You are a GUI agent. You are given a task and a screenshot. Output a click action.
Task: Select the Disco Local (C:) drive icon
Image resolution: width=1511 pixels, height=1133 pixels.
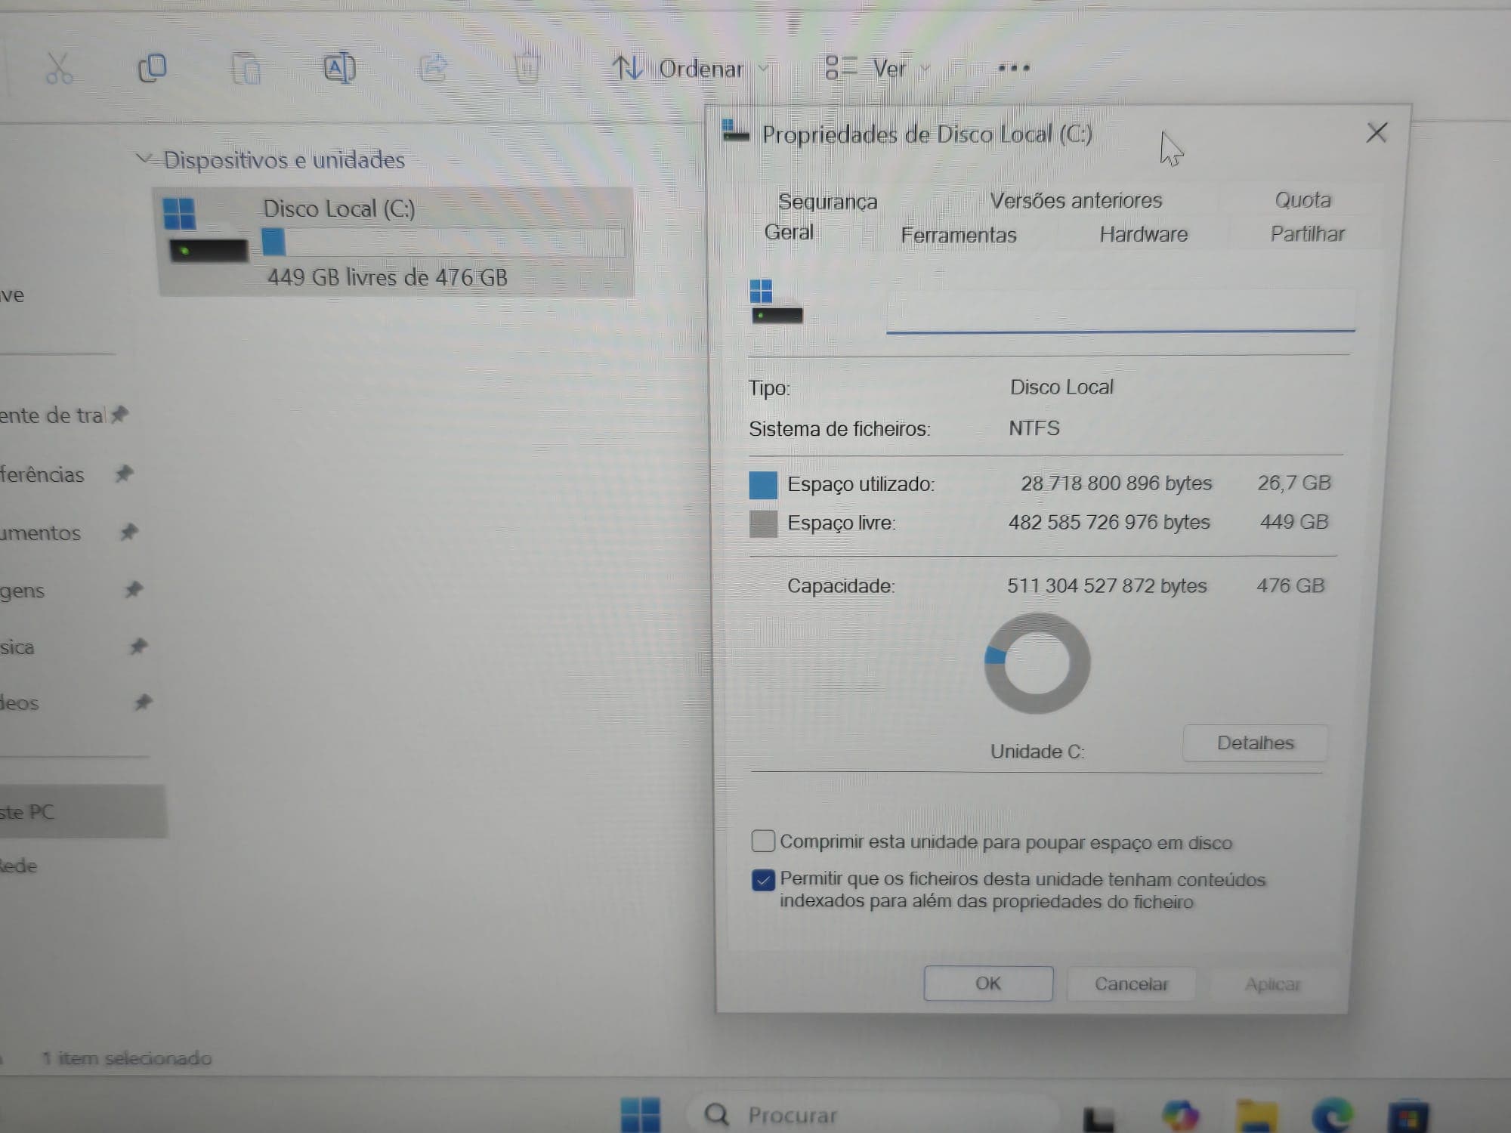[x=205, y=230]
